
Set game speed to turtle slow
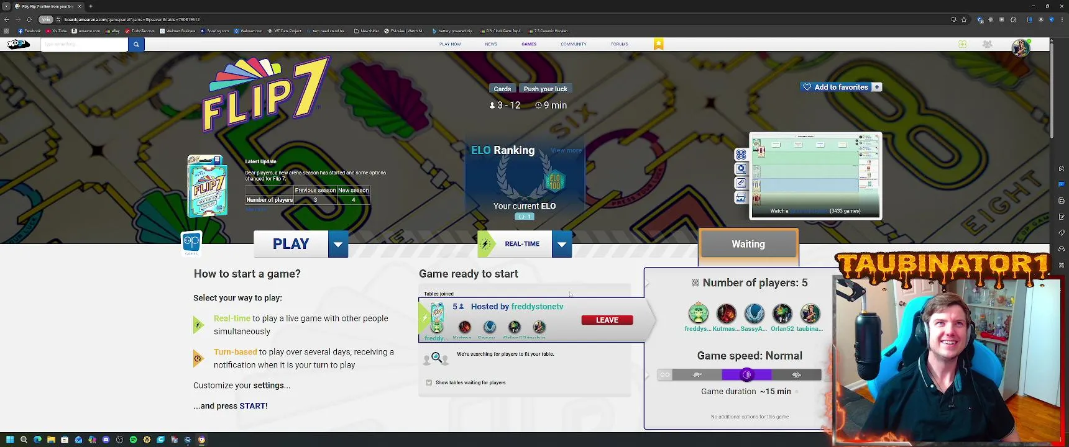pyautogui.click(x=697, y=374)
